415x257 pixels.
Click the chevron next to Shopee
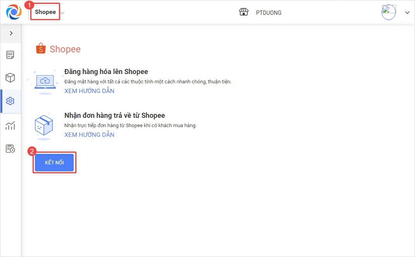pyautogui.click(x=62, y=13)
